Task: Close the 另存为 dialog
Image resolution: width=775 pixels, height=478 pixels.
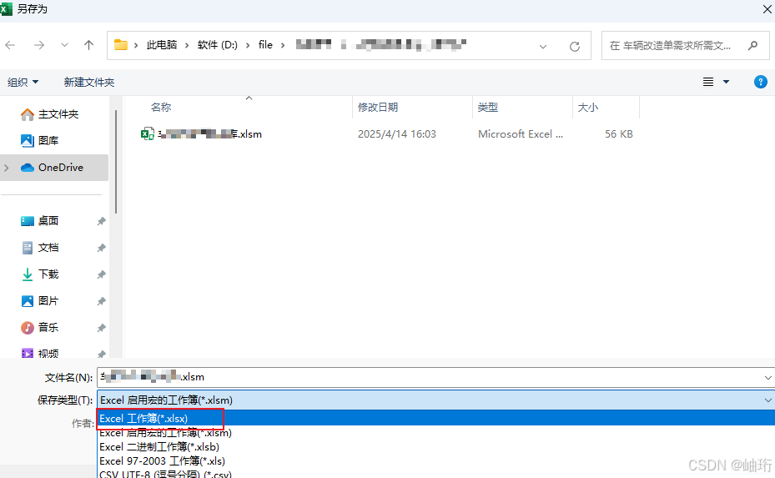Action: [x=767, y=8]
